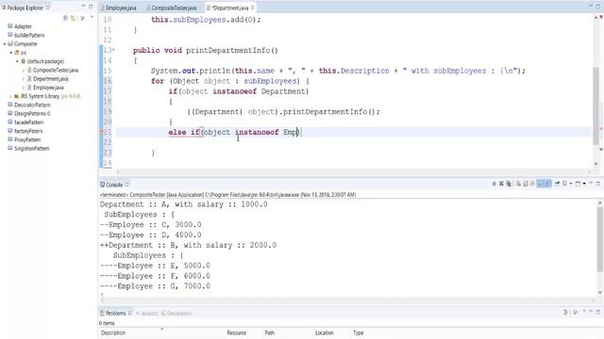Collapse All in Package Explorer toolbar
Image resolution: width=604 pixels, height=339 pixels.
pyautogui.click(x=65, y=18)
